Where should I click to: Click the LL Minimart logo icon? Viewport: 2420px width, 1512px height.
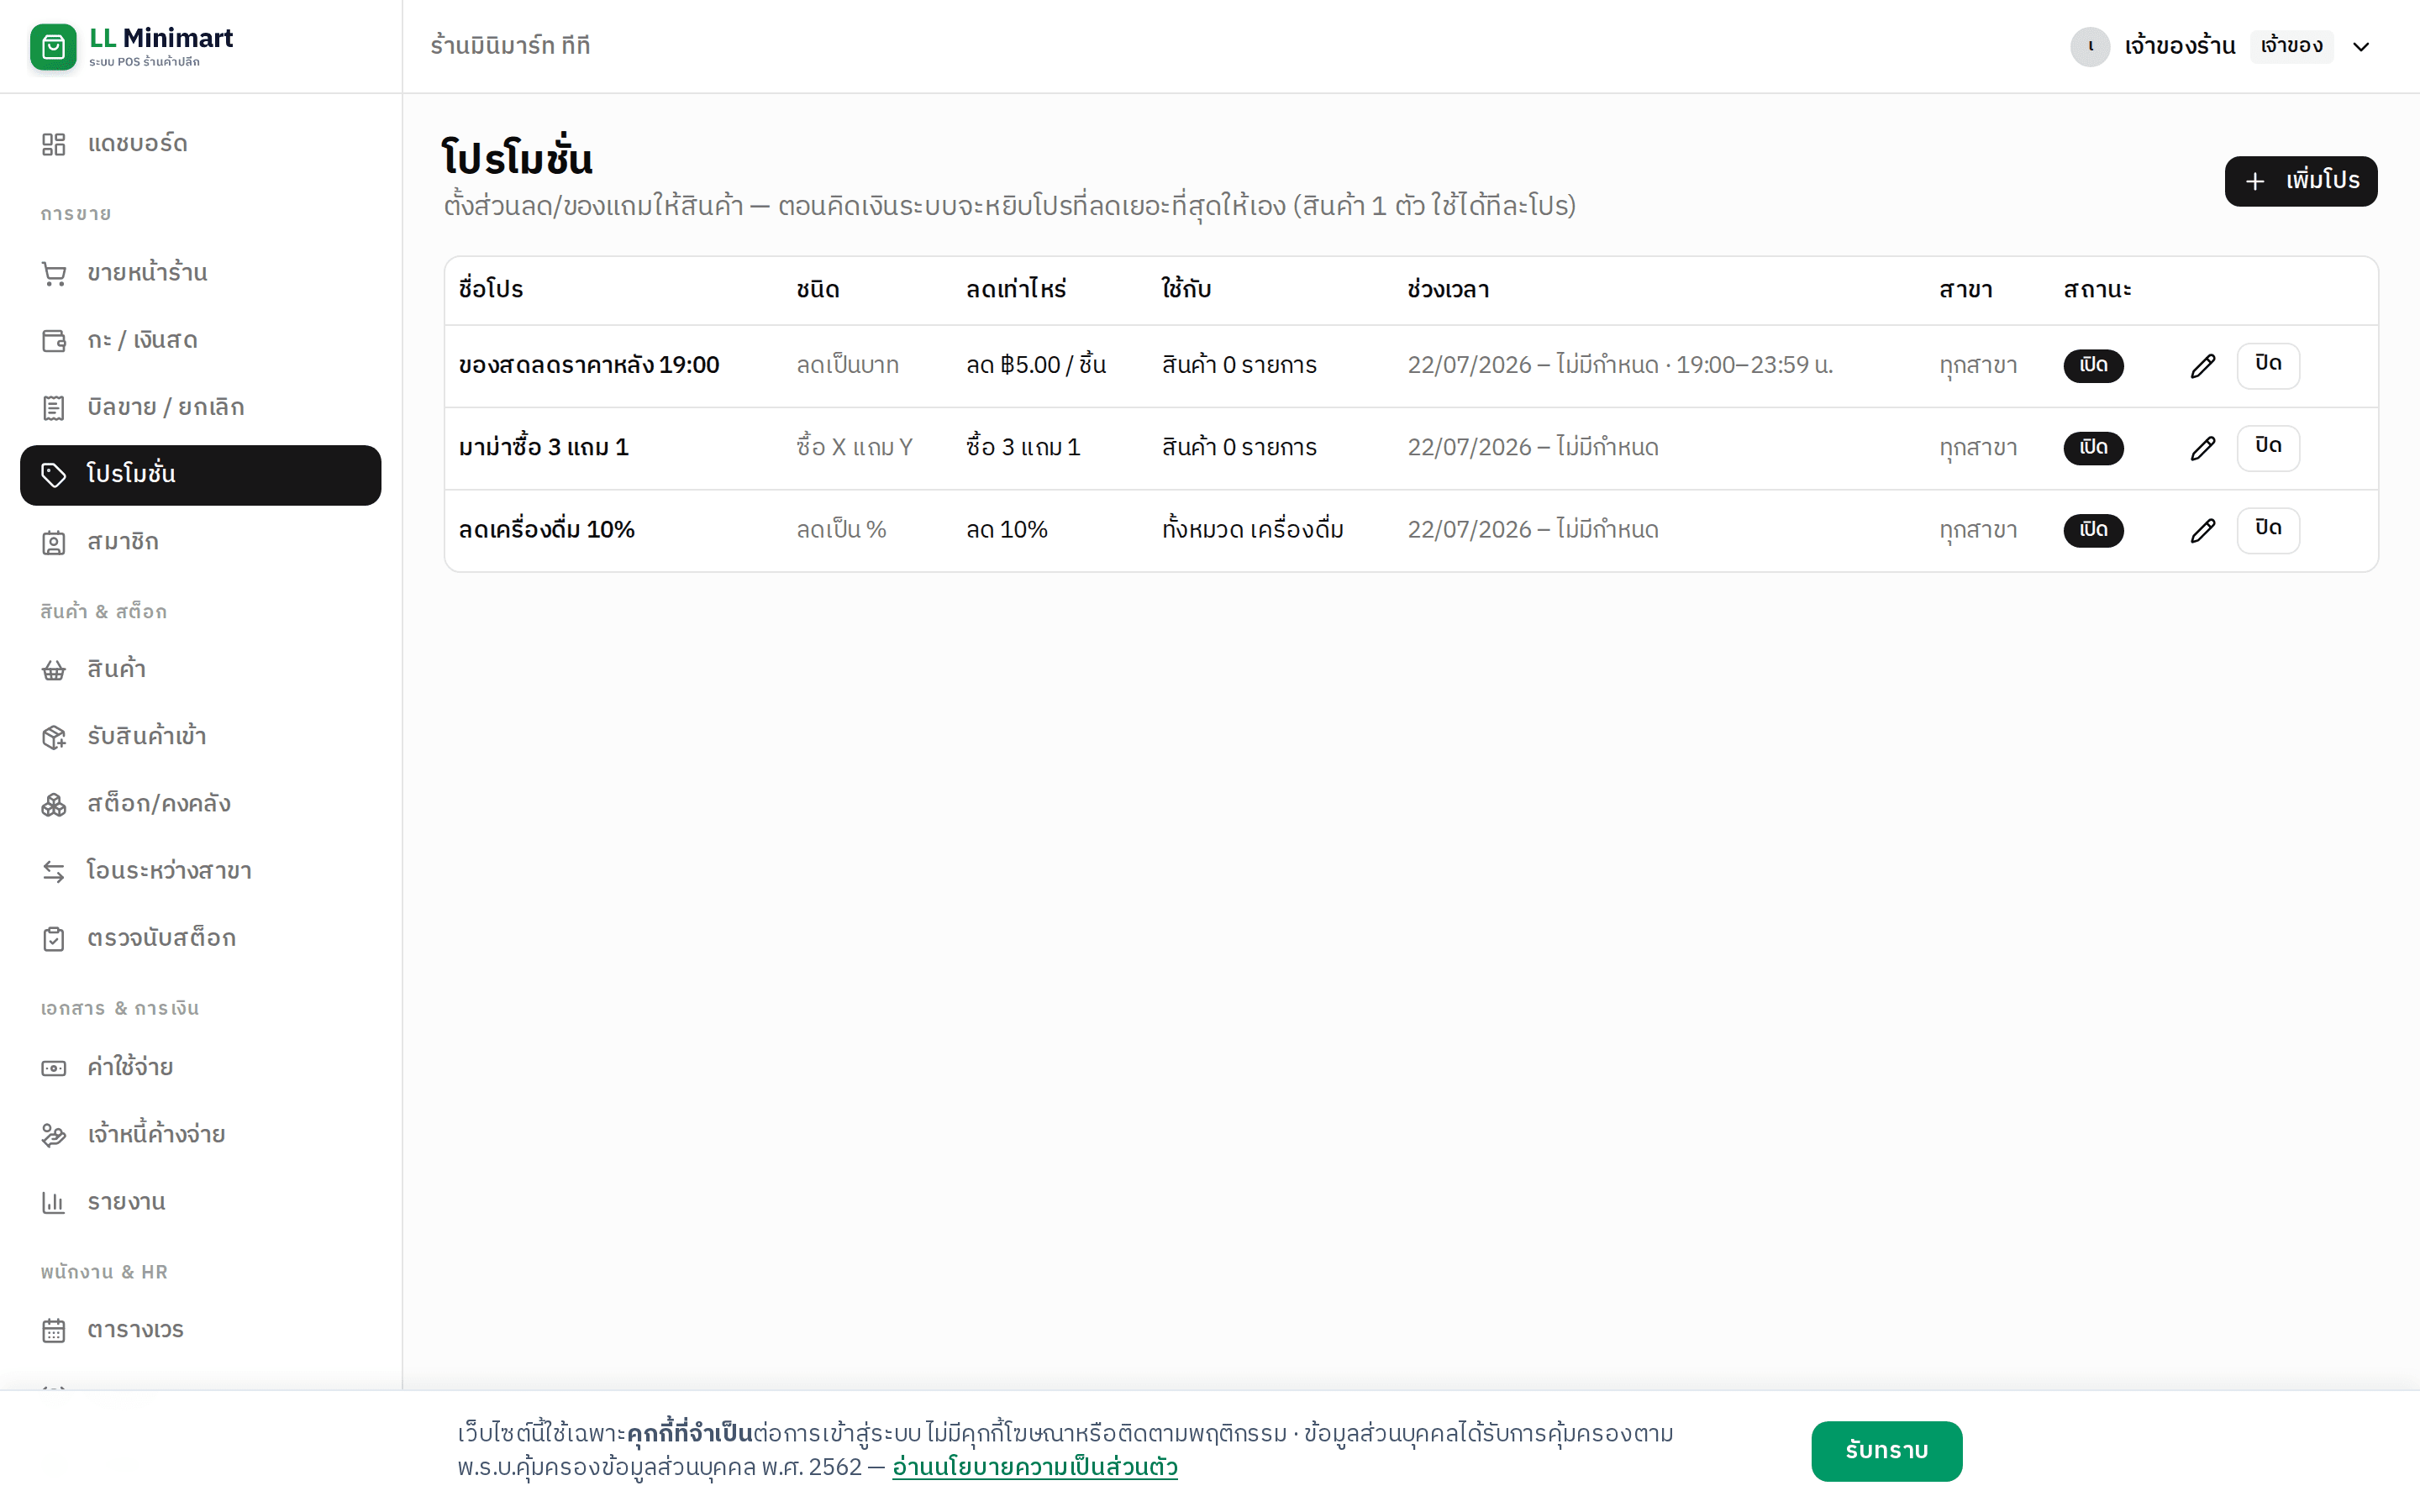53,46
